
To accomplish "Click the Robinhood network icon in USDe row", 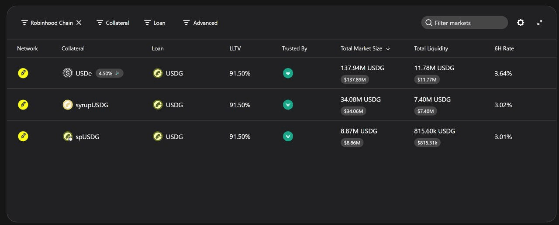I will point(23,73).
